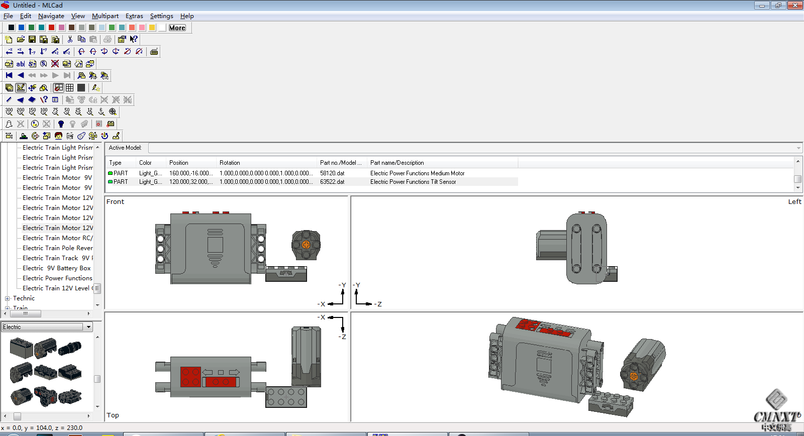Add a comment line with ab| icon
Image resolution: width=804 pixels, height=436 pixels.
coord(21,64)
